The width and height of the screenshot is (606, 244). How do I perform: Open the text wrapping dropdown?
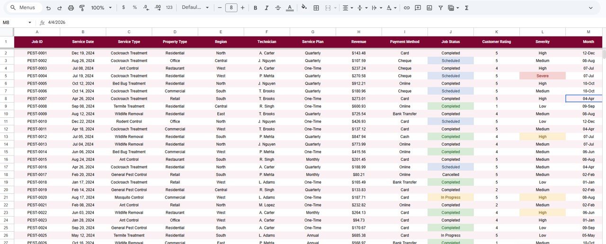(x=377, y=8)
